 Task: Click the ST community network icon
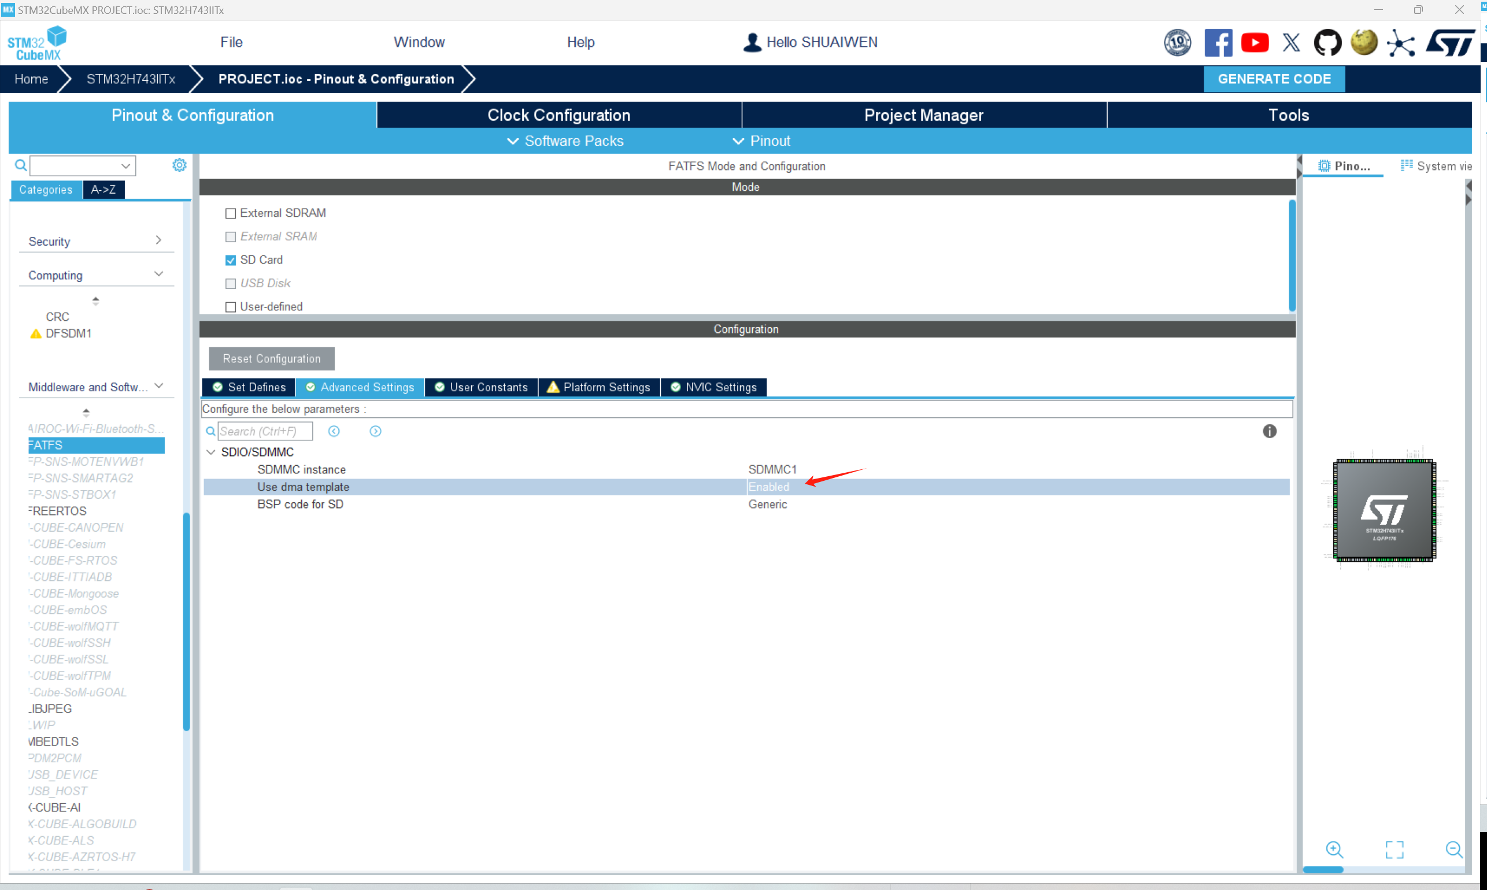click(1400, 43)
